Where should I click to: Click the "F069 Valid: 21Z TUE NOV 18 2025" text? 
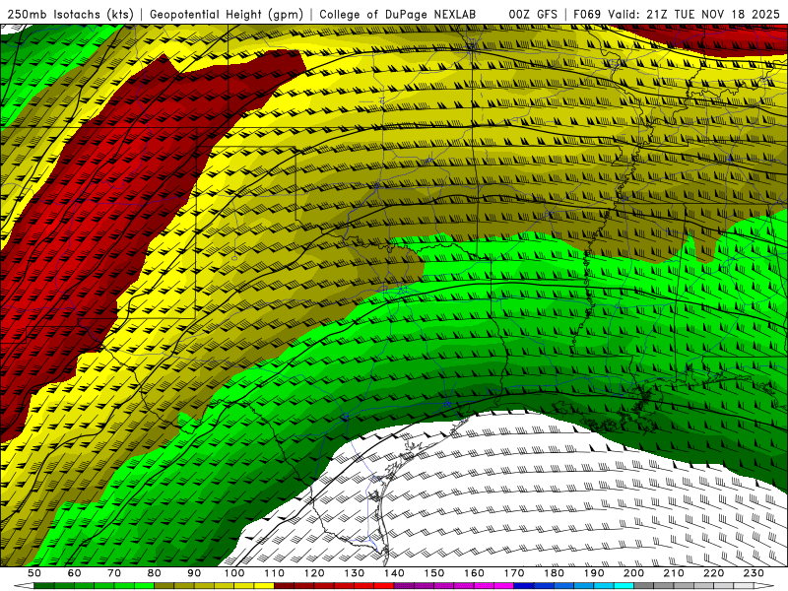(677, 14)
